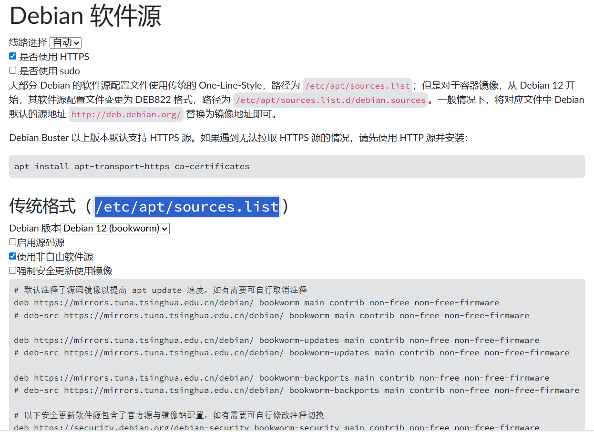Click the /etc/apt/sources.list.d/debian.sources path

coord(331,100)
